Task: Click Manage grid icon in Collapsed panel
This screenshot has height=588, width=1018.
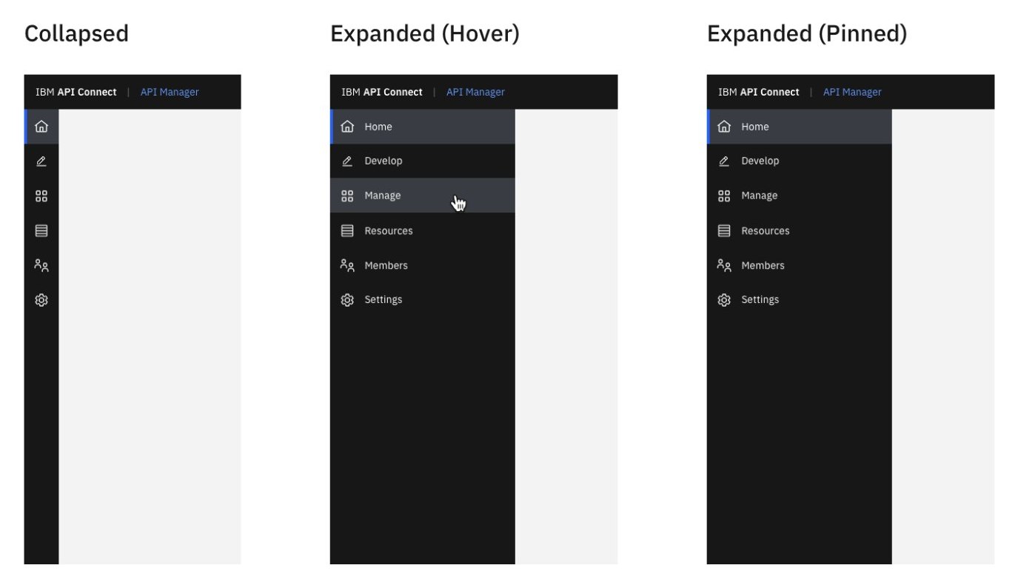Action: [41, 196]
